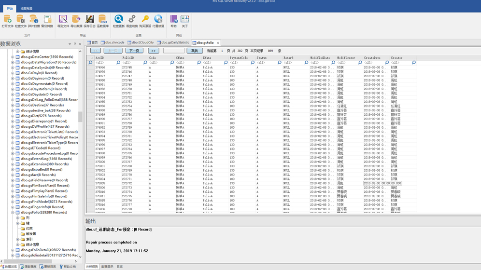Screen dimensions: 481x270
Task: Open the dbo.gsDailyStatistic tab
Action: [173, 42]
